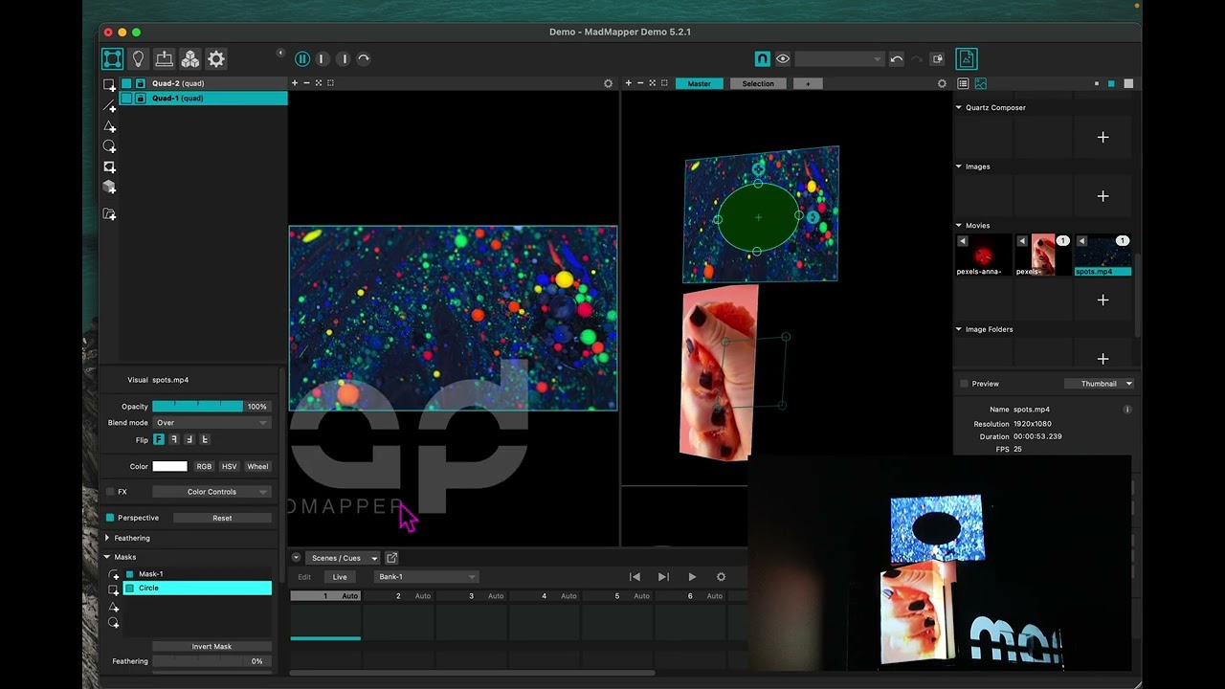Open the projectors output workspace

point(165,59)
